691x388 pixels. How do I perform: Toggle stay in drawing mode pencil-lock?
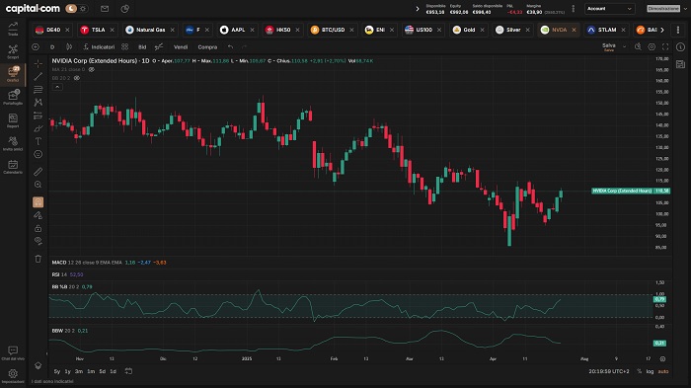pyautogui.click(x=38, y=215)
